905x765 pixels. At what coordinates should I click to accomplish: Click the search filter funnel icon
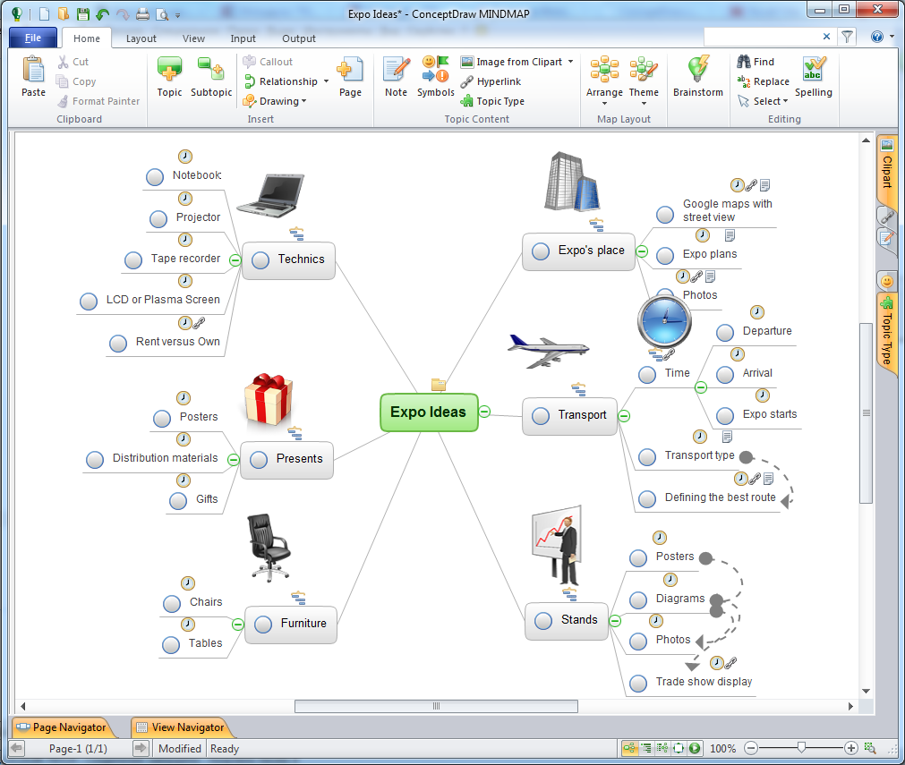[x=847, y=37]
